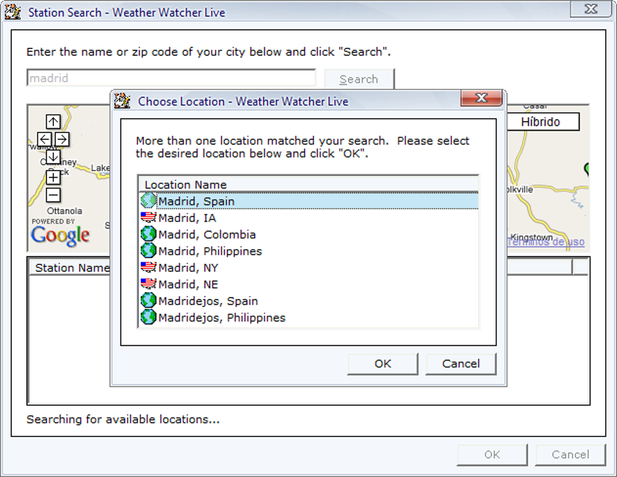Select Madrid, Colombia location entry

pos(309,234)
